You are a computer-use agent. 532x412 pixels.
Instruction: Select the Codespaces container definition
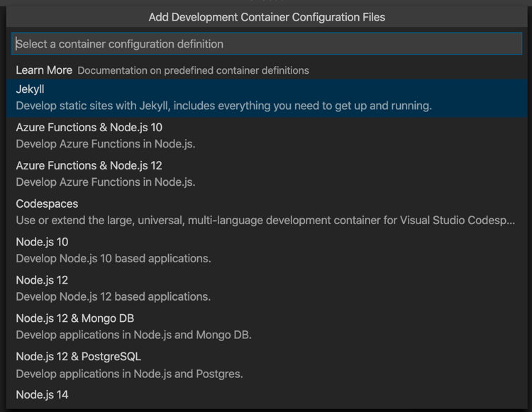point(47,204)
